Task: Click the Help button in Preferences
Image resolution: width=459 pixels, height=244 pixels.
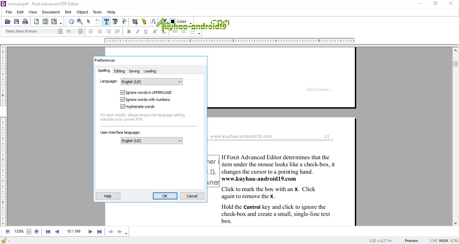Action: pos(108,196)
